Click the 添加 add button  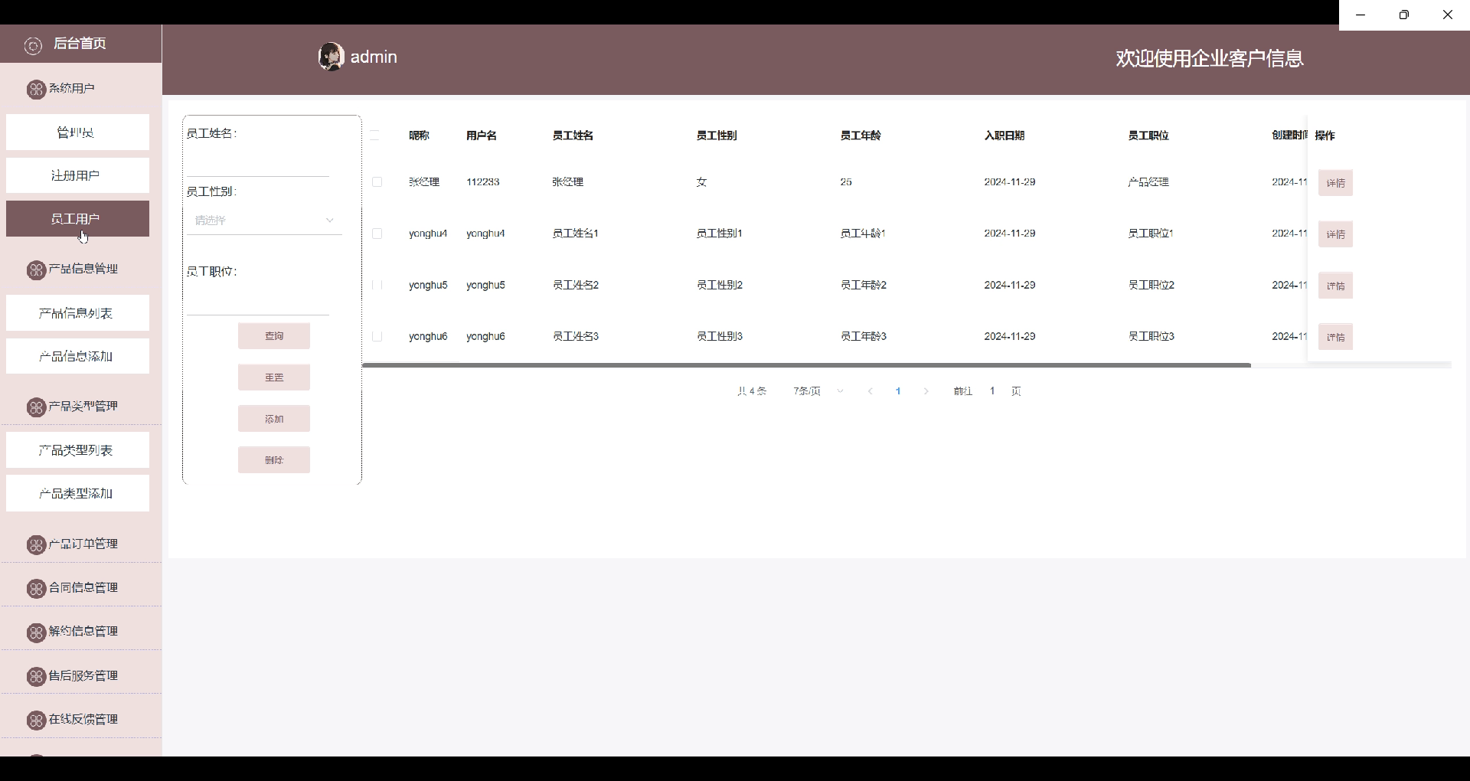274,419
